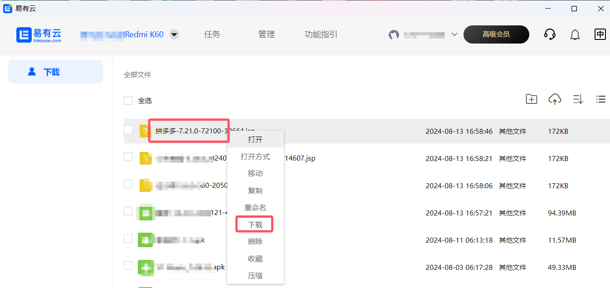Open the 功能指引 feature guide tab
This screenshot has height=288, width=610.
click(321, 34)
